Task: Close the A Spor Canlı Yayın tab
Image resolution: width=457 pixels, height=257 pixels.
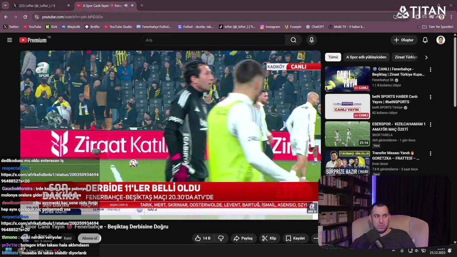Action: pos(132,5)
